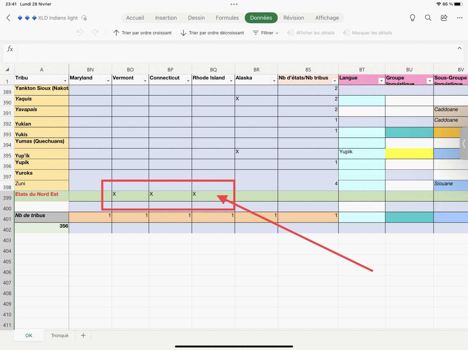The image size is (468, 350).
Task: Switch to the OK sheet tab
Action: coord(29,335)
